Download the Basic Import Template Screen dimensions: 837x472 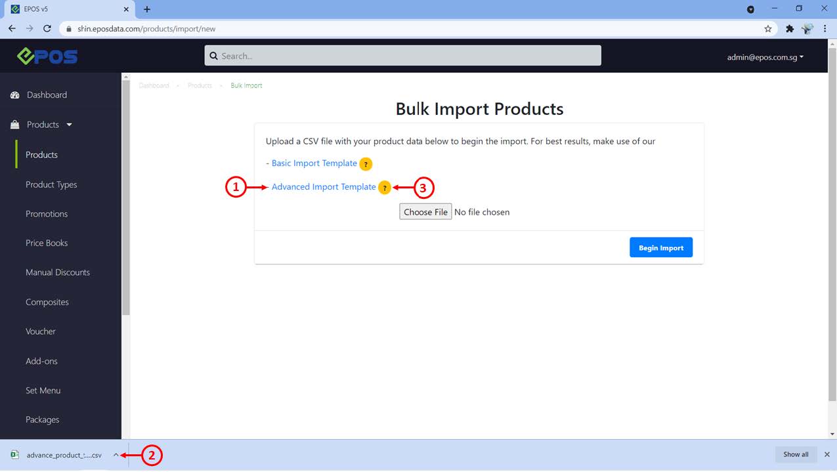coord(314,163)
